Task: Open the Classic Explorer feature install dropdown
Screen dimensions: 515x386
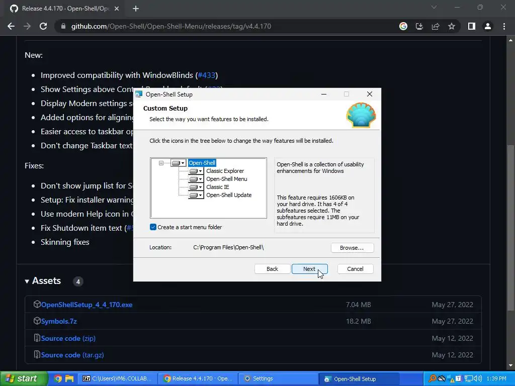Action: 196,171
